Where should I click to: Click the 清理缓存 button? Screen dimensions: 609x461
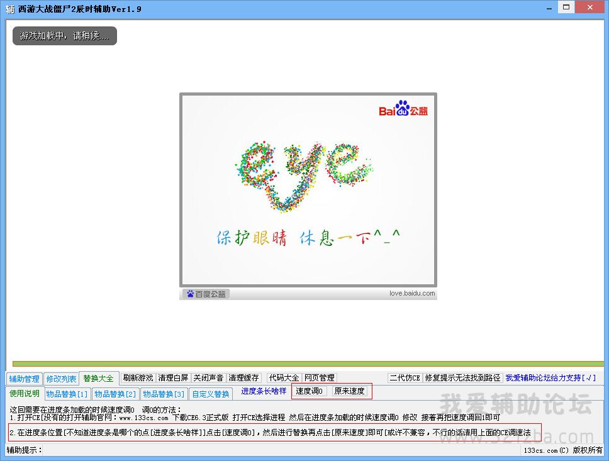coord(244,378)
